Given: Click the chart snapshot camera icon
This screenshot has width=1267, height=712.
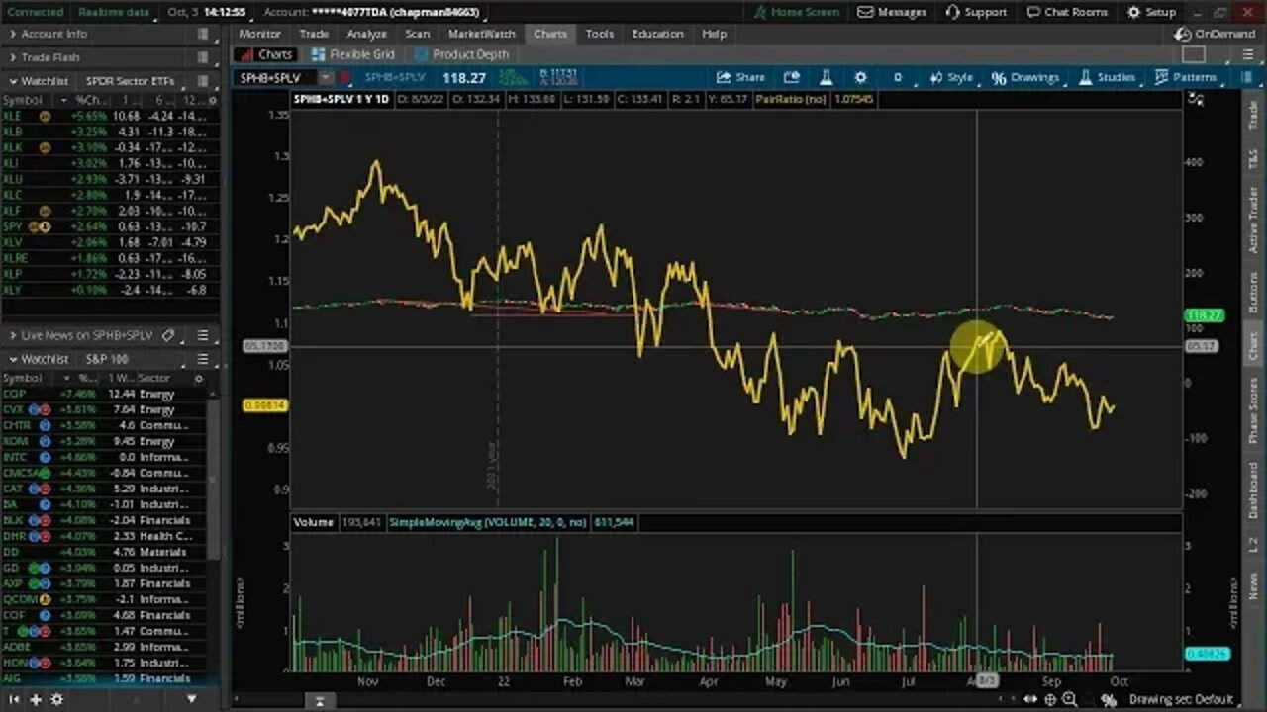Looking at the screenshot, I should [x=792, y=77].
